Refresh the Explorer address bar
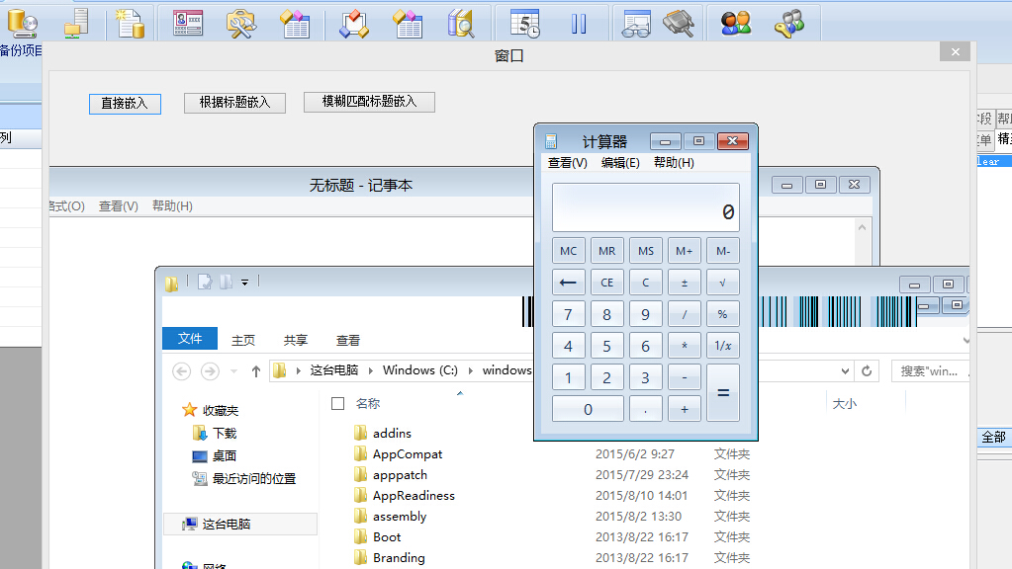 tap(867, 370)
